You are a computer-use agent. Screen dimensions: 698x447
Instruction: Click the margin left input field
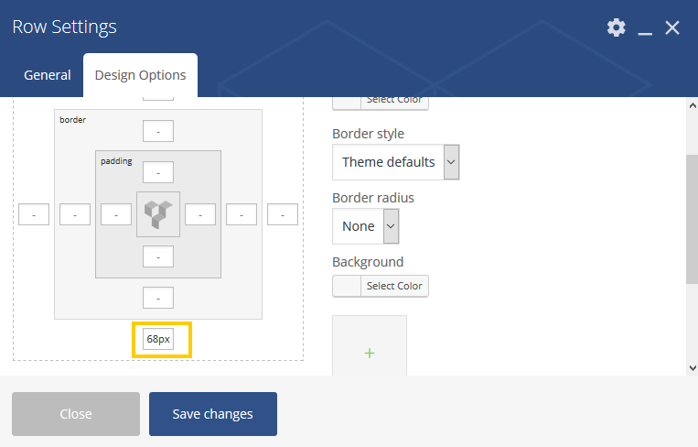34,214
